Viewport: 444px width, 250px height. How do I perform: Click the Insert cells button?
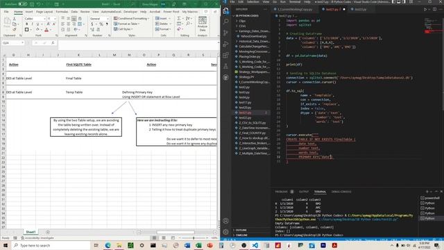click(x=163, y=19)
